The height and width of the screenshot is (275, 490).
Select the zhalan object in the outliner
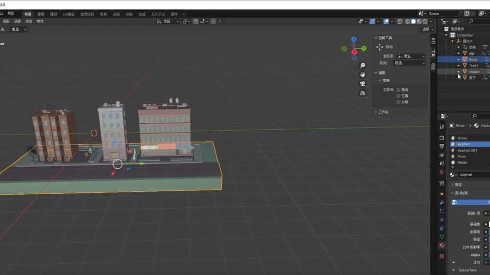pos(474,72)
